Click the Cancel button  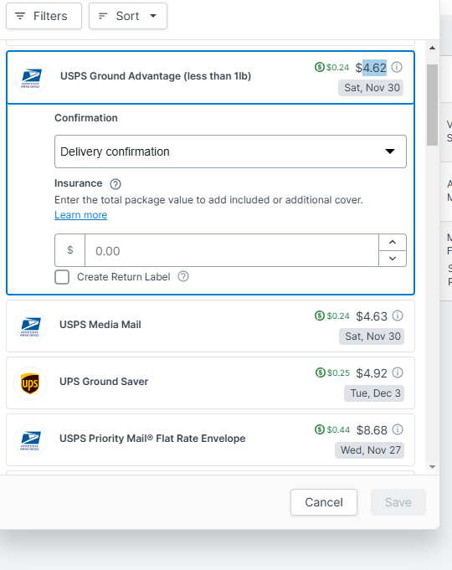click(x=324, y=502)
